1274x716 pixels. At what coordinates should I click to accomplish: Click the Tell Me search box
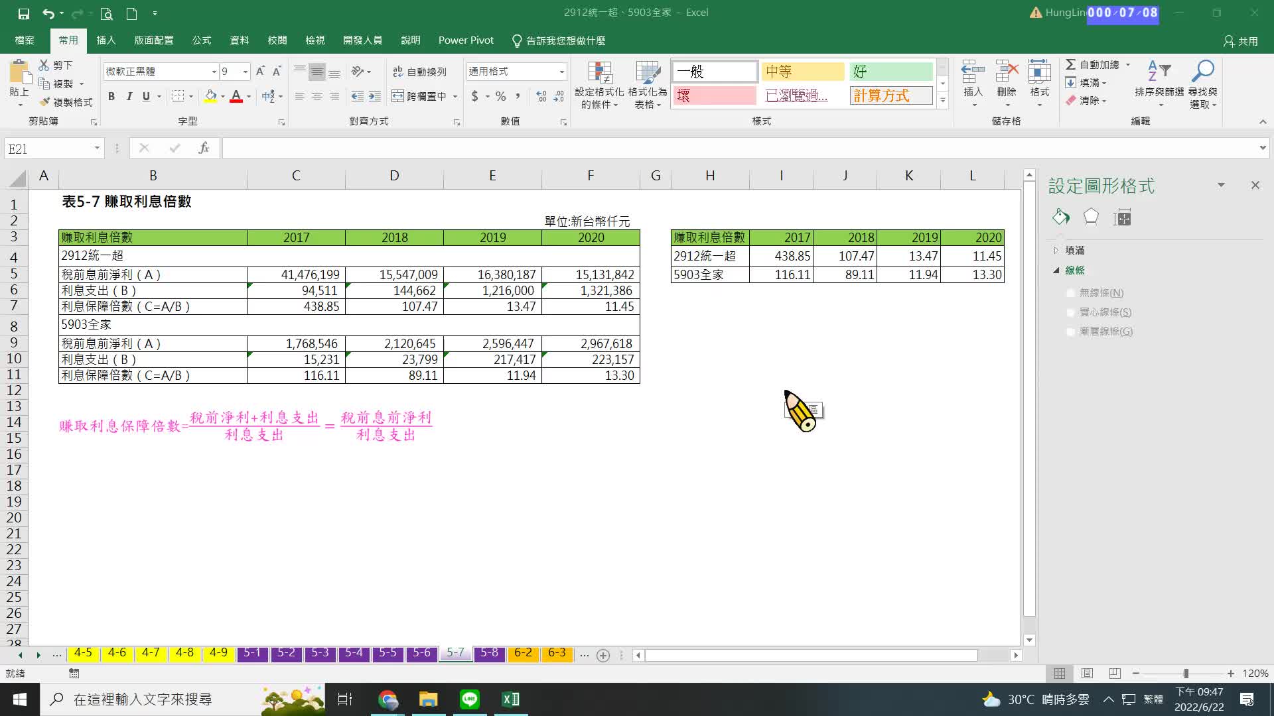559,41
